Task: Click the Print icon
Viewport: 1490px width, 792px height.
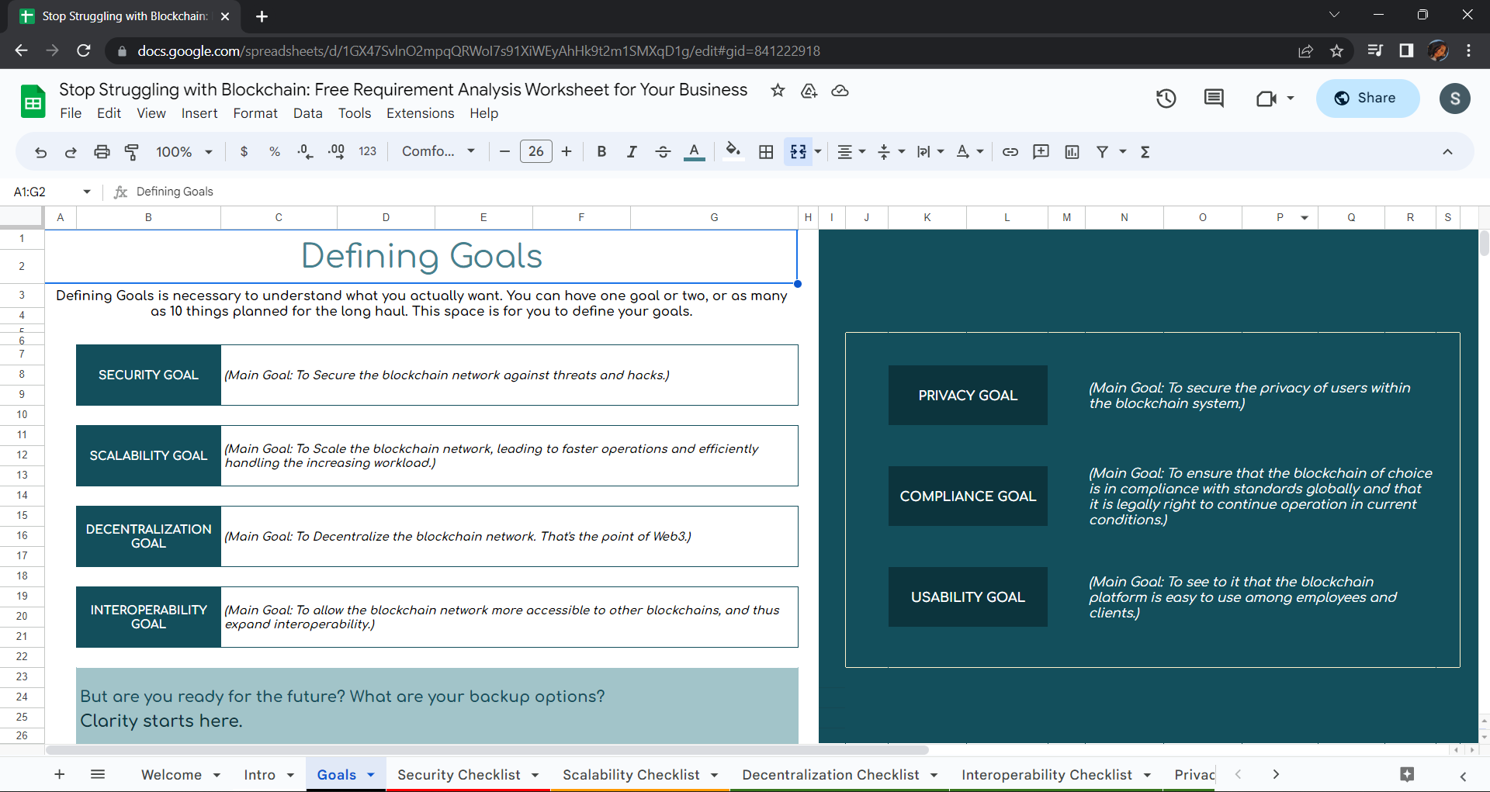Action: click(102, 152)
